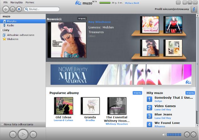199x140 pixels.
Task: Click the Facebook profile icon
Action: tap(194, 9)
